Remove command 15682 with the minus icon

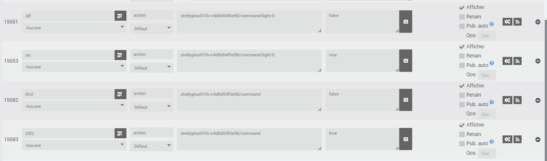coord(538,100)
